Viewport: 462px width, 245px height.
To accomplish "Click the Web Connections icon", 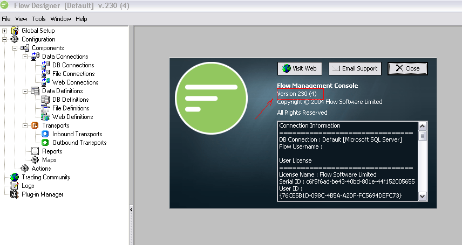I will (45, 82).
